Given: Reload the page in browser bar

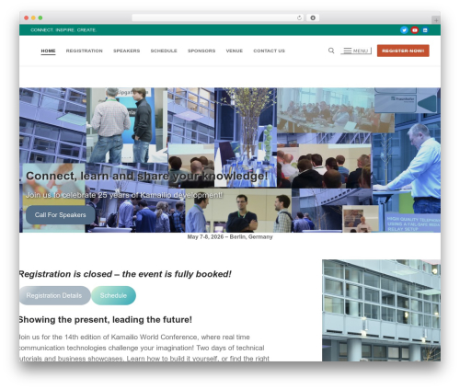Looking at the screenshot, I should [x=299, y=17].
